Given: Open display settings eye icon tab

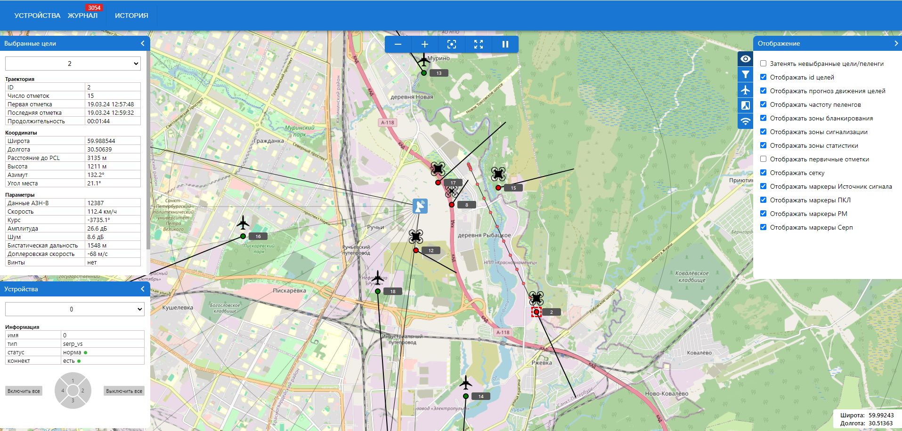Looking at the screenshot, I should 745,59.
